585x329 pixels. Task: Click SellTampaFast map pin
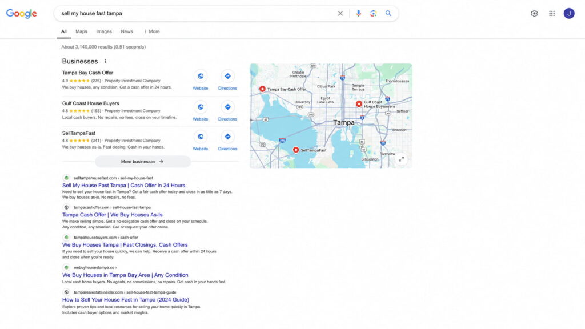pyautogui.click(x=296, y=150)
